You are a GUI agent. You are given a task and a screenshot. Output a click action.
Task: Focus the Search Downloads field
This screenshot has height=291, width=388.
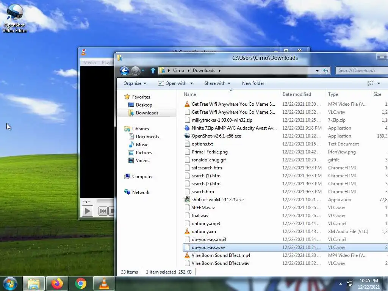(361, 70)
